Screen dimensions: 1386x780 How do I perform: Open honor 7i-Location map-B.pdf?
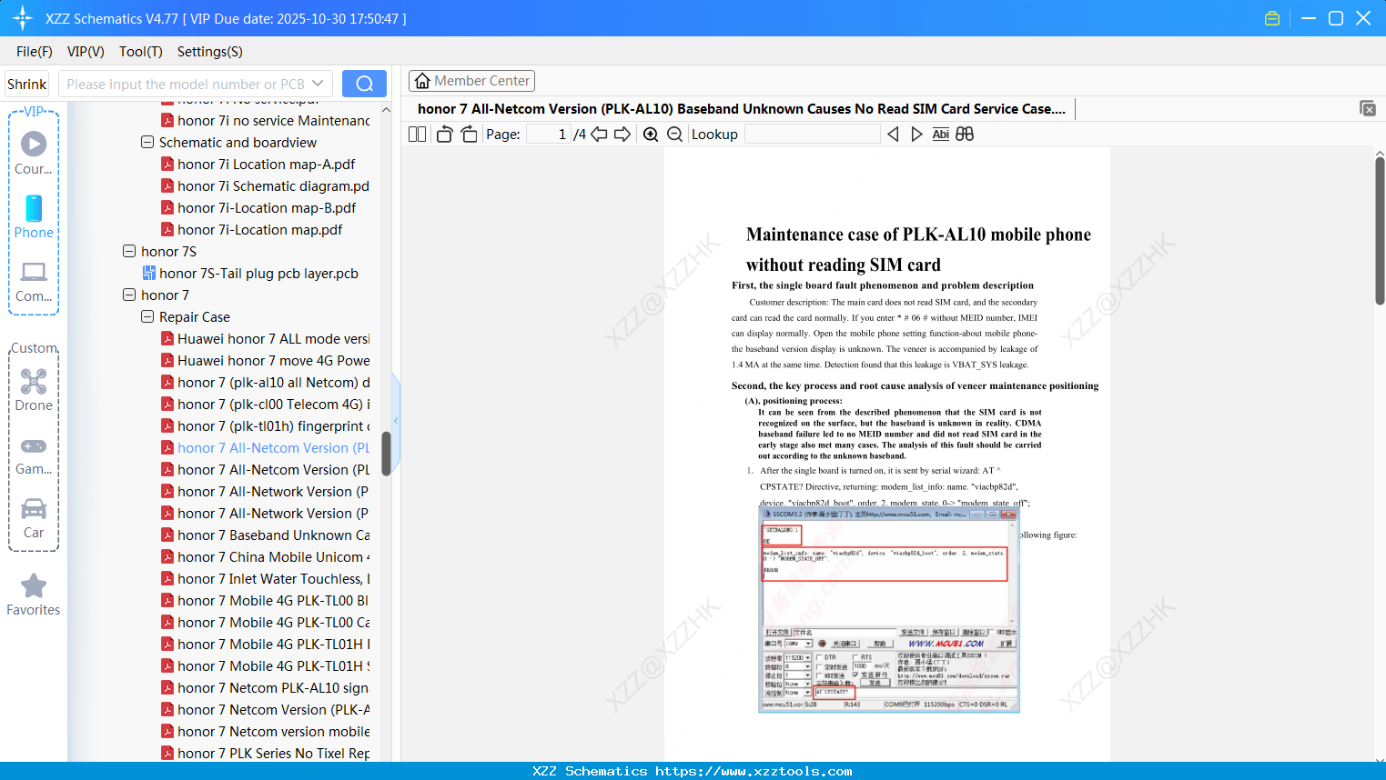tap(258, 208)
